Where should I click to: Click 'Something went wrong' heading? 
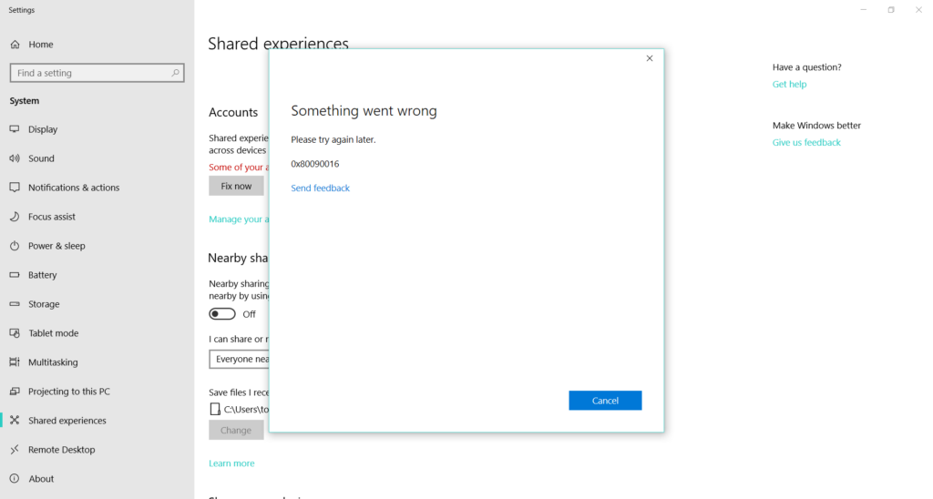point(364,110)
